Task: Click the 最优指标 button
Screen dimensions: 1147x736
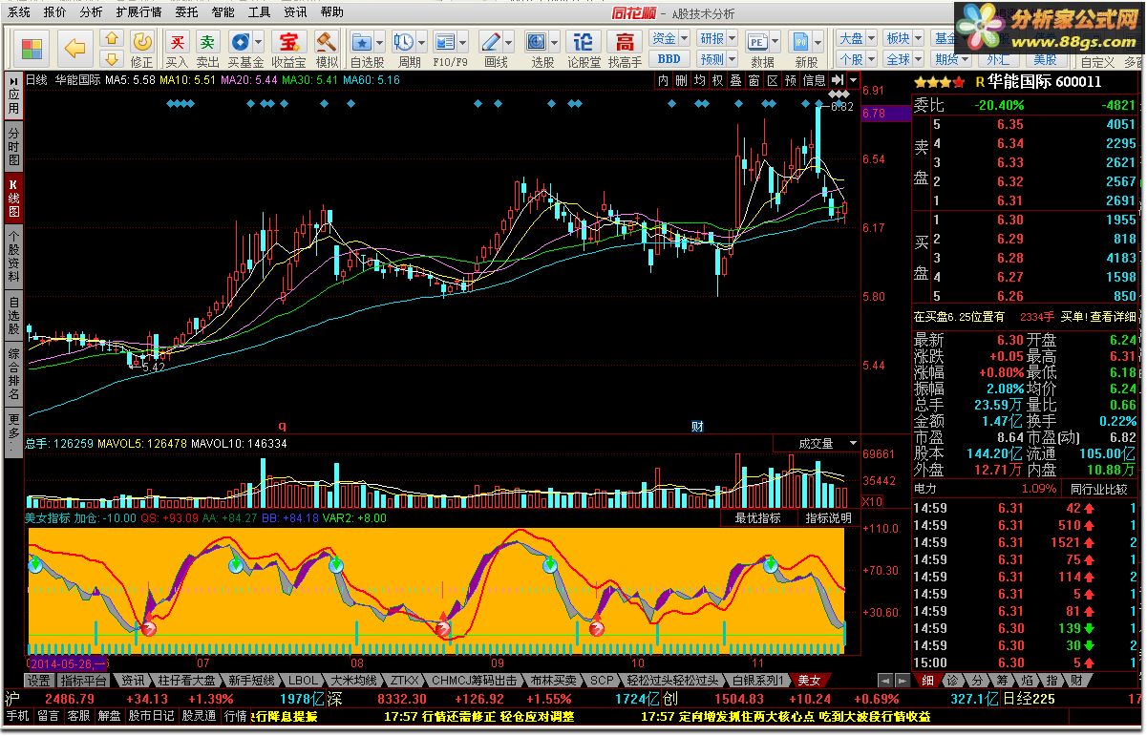Action: point(758,518)
